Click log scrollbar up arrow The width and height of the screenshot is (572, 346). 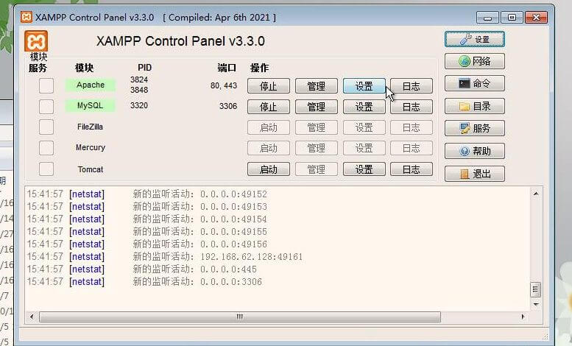pyautogui.click(x=535, y=194)
